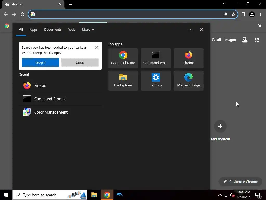Show hidden tray icons chevron

(x=220, y=195)
